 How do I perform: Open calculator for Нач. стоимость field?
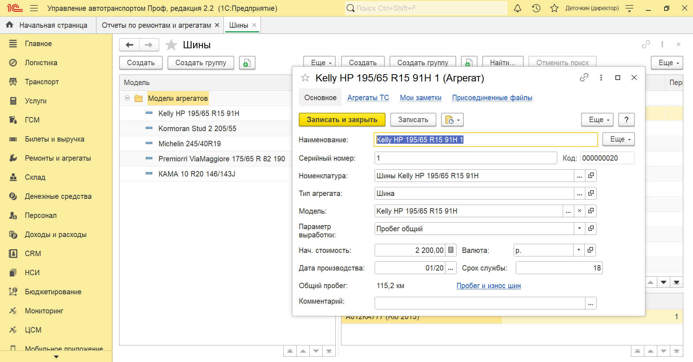coord(451,250)
